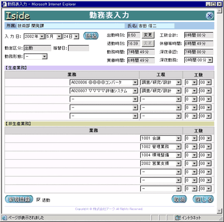Image resolution: width=224 pixels, height=222 pixels.
Task: Click the 変更 button next to 出勤時刻
Action: 148,35
